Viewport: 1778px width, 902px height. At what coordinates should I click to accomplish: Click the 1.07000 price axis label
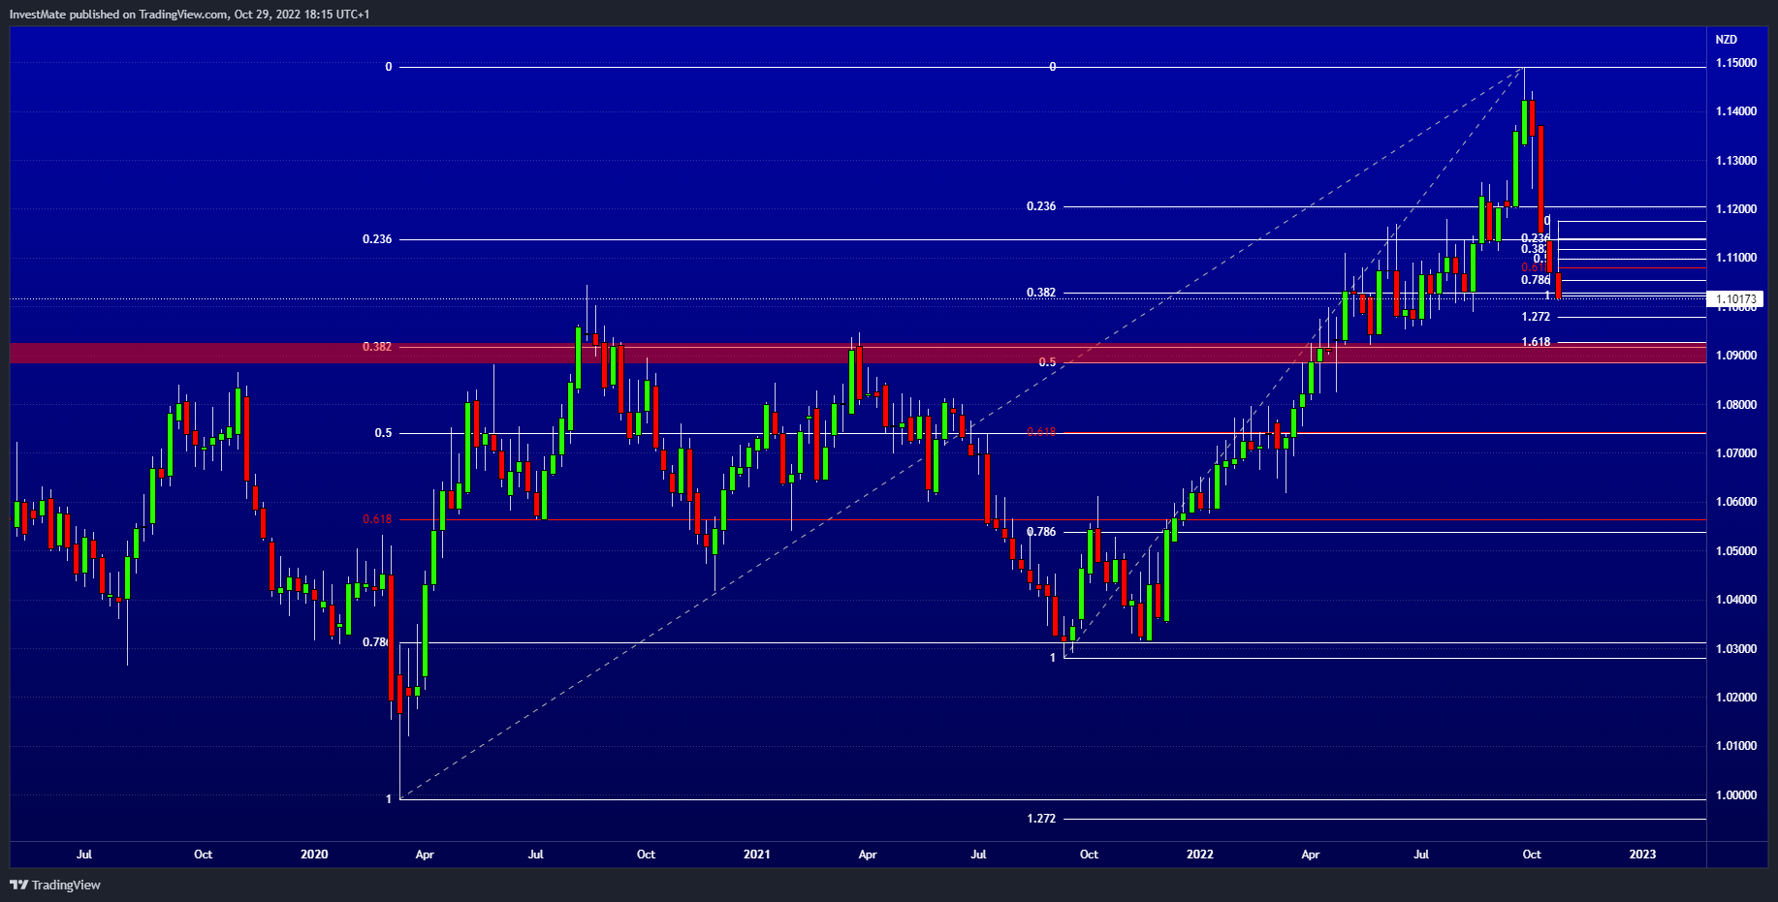pos(1736,453)
